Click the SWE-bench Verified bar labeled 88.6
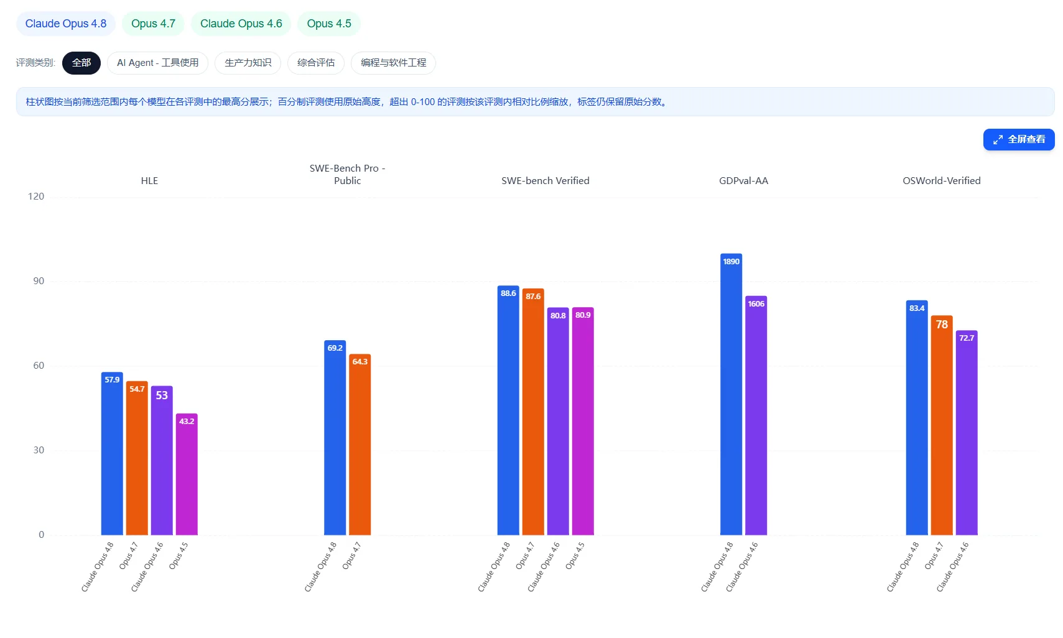 [508, 410]
